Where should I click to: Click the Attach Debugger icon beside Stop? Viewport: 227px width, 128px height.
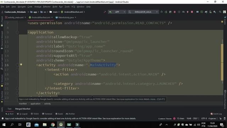tap(188, 12)
